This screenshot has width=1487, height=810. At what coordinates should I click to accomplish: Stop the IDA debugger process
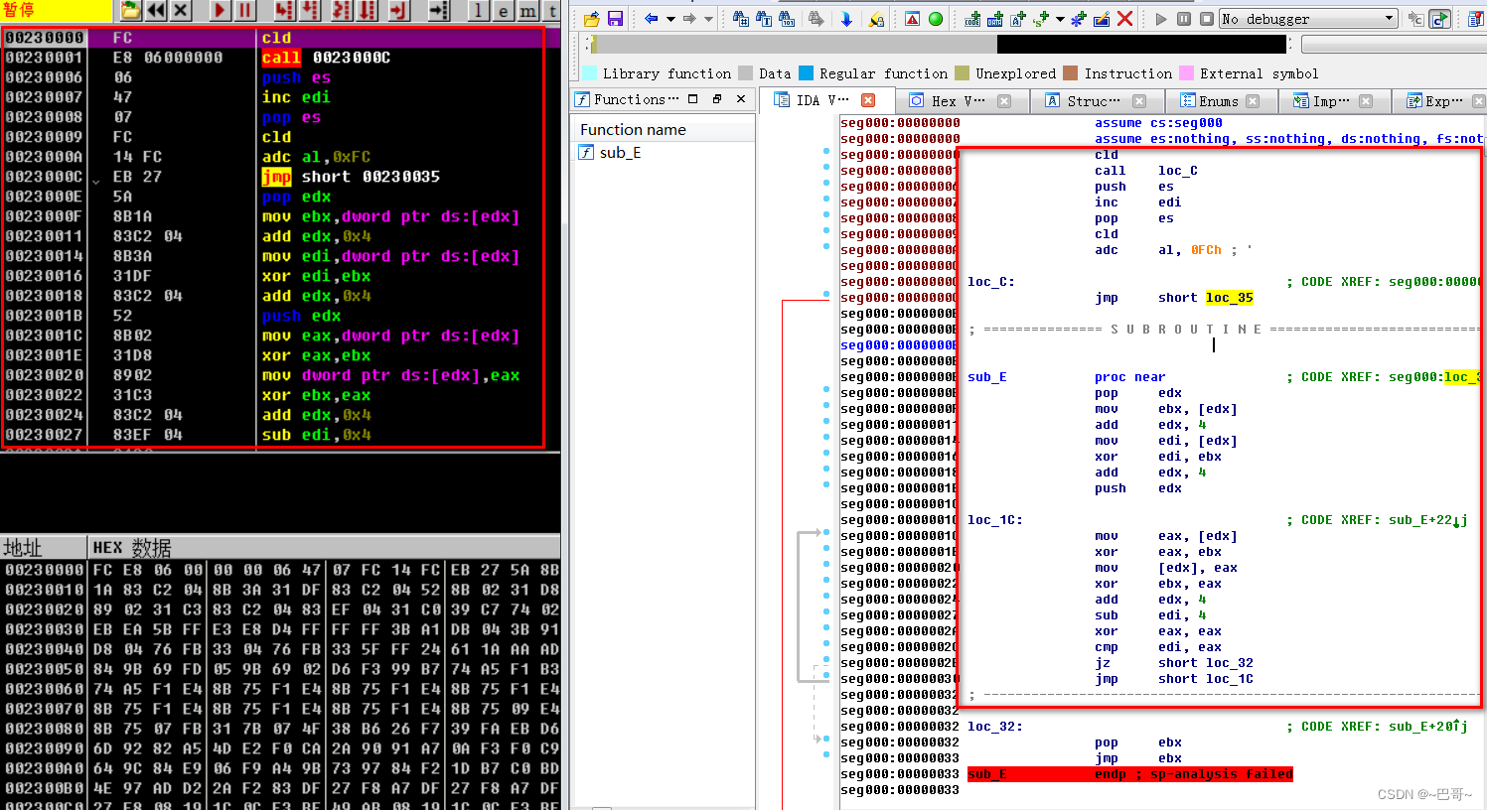(x=1206, y=19)
